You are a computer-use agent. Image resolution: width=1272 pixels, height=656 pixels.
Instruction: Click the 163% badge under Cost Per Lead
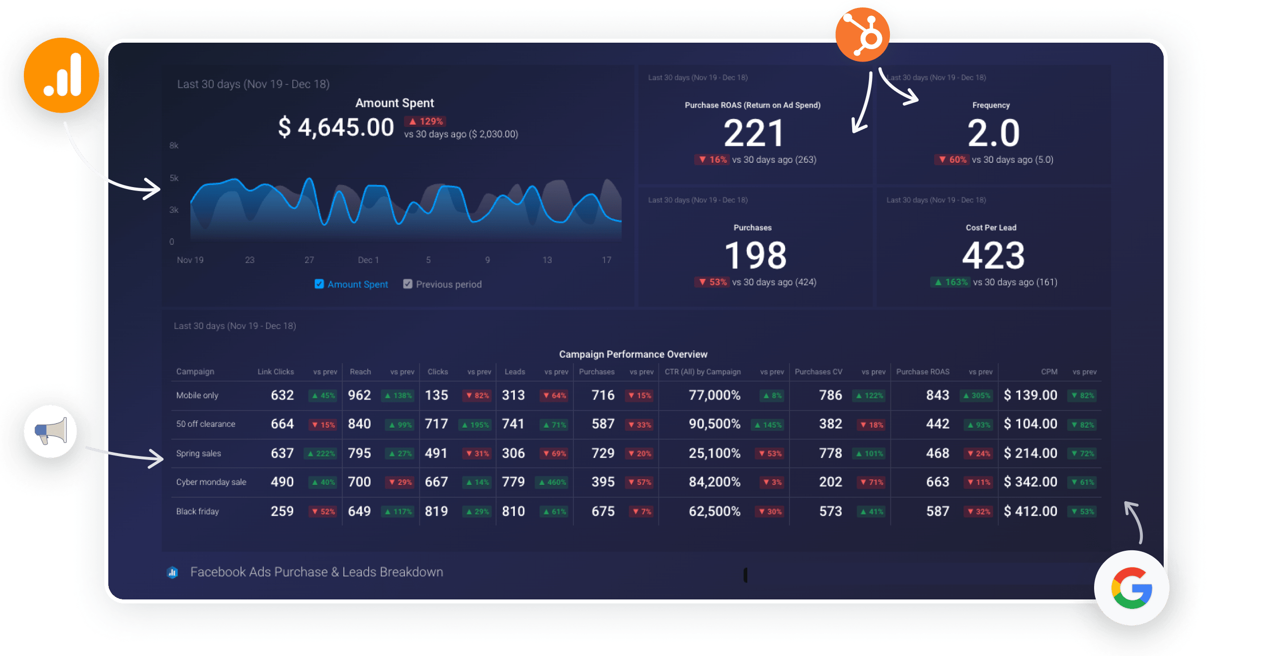(950, 282)
